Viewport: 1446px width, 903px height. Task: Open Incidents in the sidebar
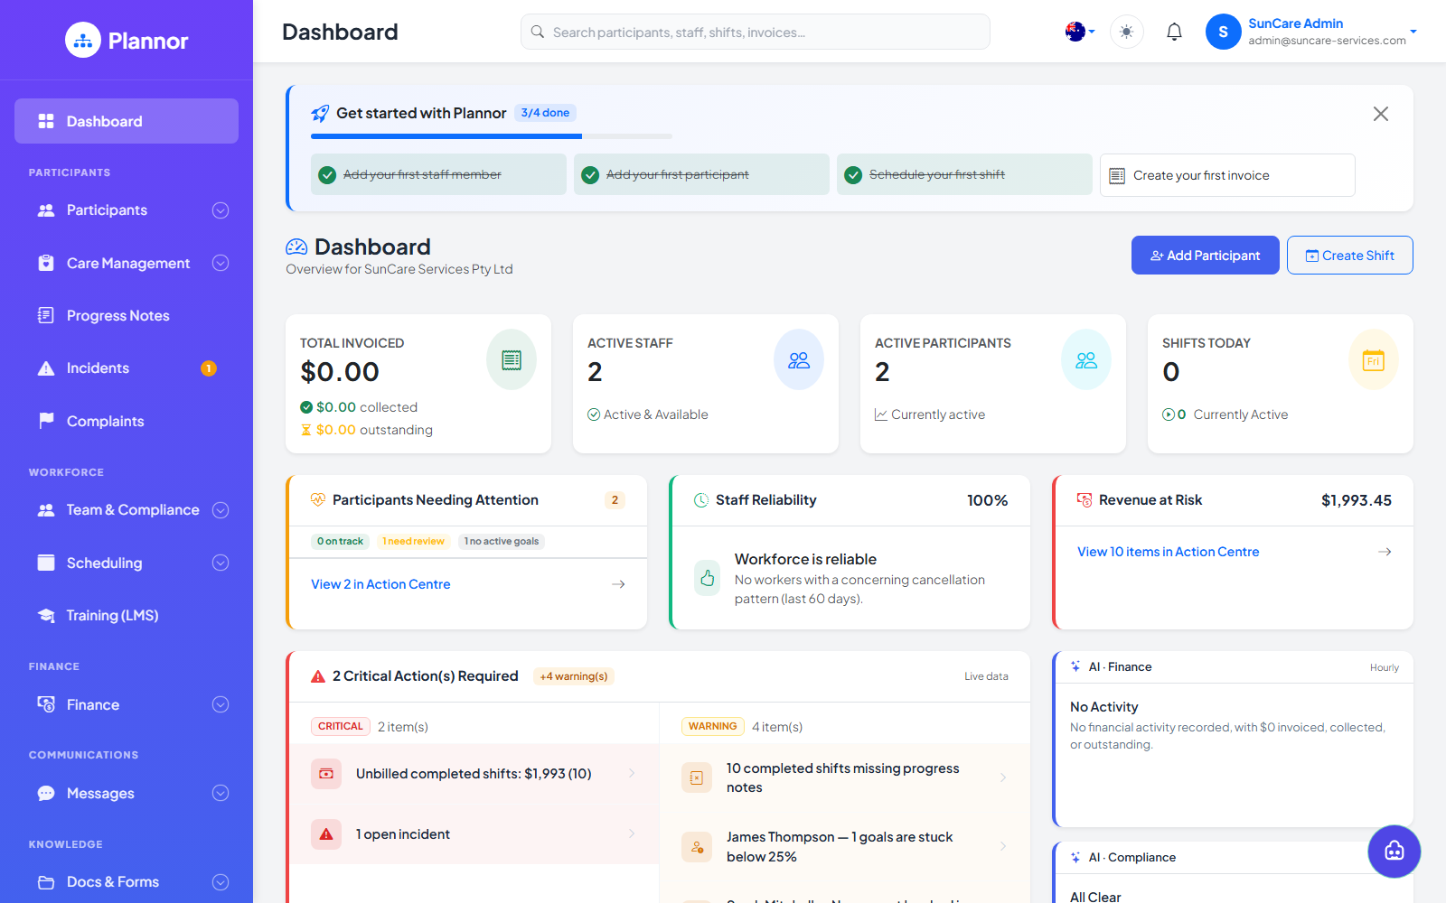click(x=127, y=368)
